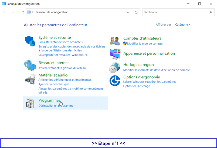Screen dimensions: 217x148
Task: Click the Comptes d'utilisateurs people icon
Action: pos(115,41)
